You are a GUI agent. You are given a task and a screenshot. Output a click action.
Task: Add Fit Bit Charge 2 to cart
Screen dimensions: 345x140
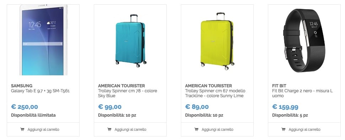point(304,129)
